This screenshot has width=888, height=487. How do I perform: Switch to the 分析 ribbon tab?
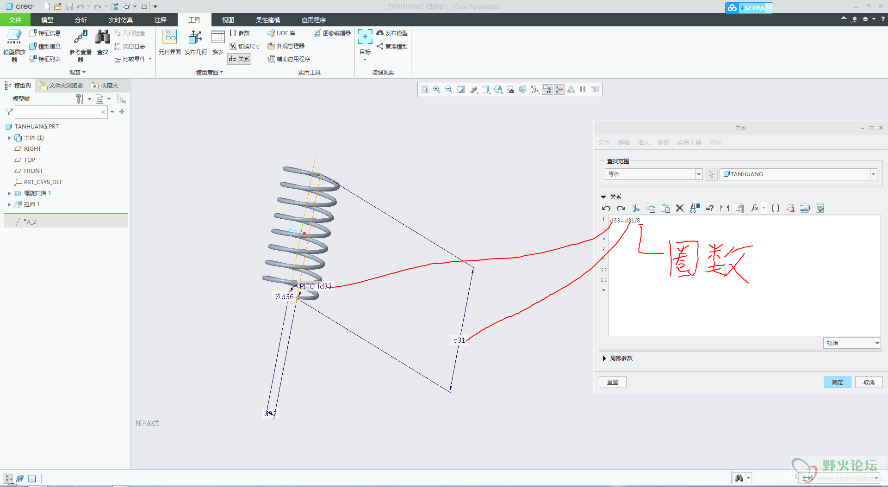[81, 20]
